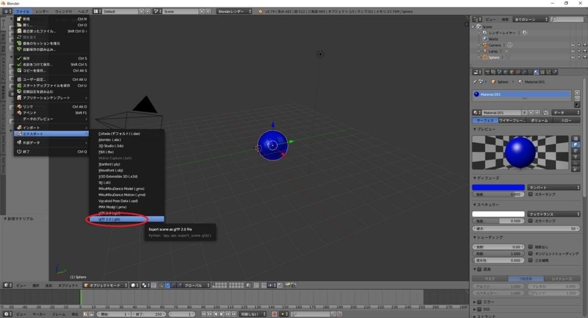
Task: Open the 全てのシーン outliner display dropdown
Action: click(531, 19)
